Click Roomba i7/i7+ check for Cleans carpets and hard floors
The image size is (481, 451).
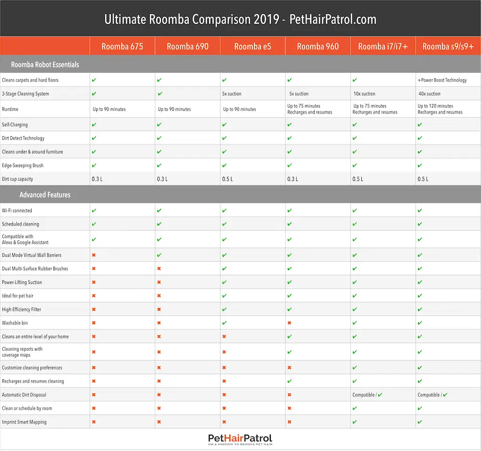pos(354,80)
